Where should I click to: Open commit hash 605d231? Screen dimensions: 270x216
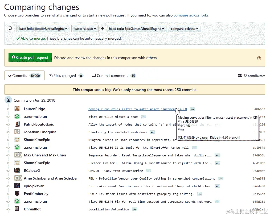pos(259,202)
